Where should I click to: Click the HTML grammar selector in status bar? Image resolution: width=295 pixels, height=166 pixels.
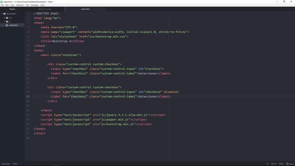click(x=281, y=164)
